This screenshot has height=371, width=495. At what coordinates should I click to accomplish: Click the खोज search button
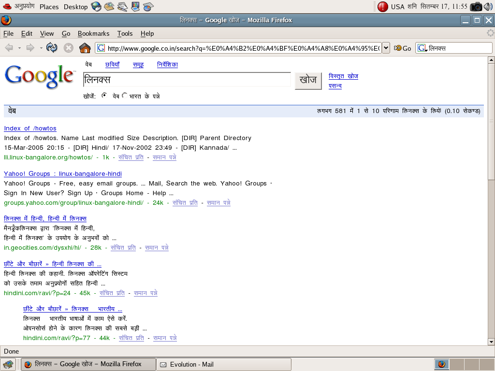[308, 81]
